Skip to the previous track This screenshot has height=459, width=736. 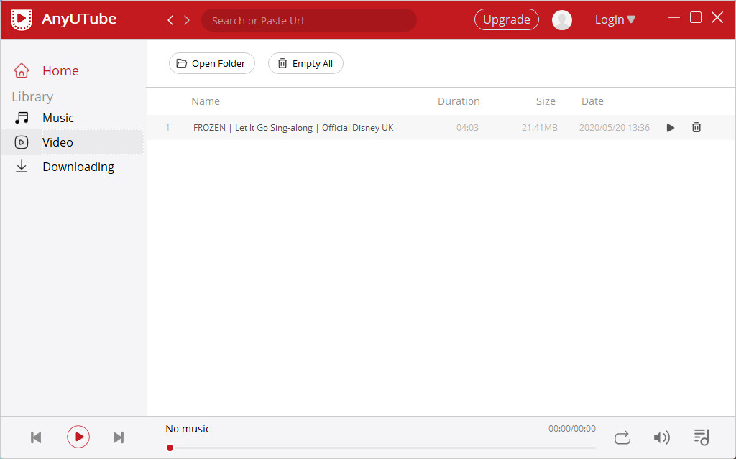(36, 437)
